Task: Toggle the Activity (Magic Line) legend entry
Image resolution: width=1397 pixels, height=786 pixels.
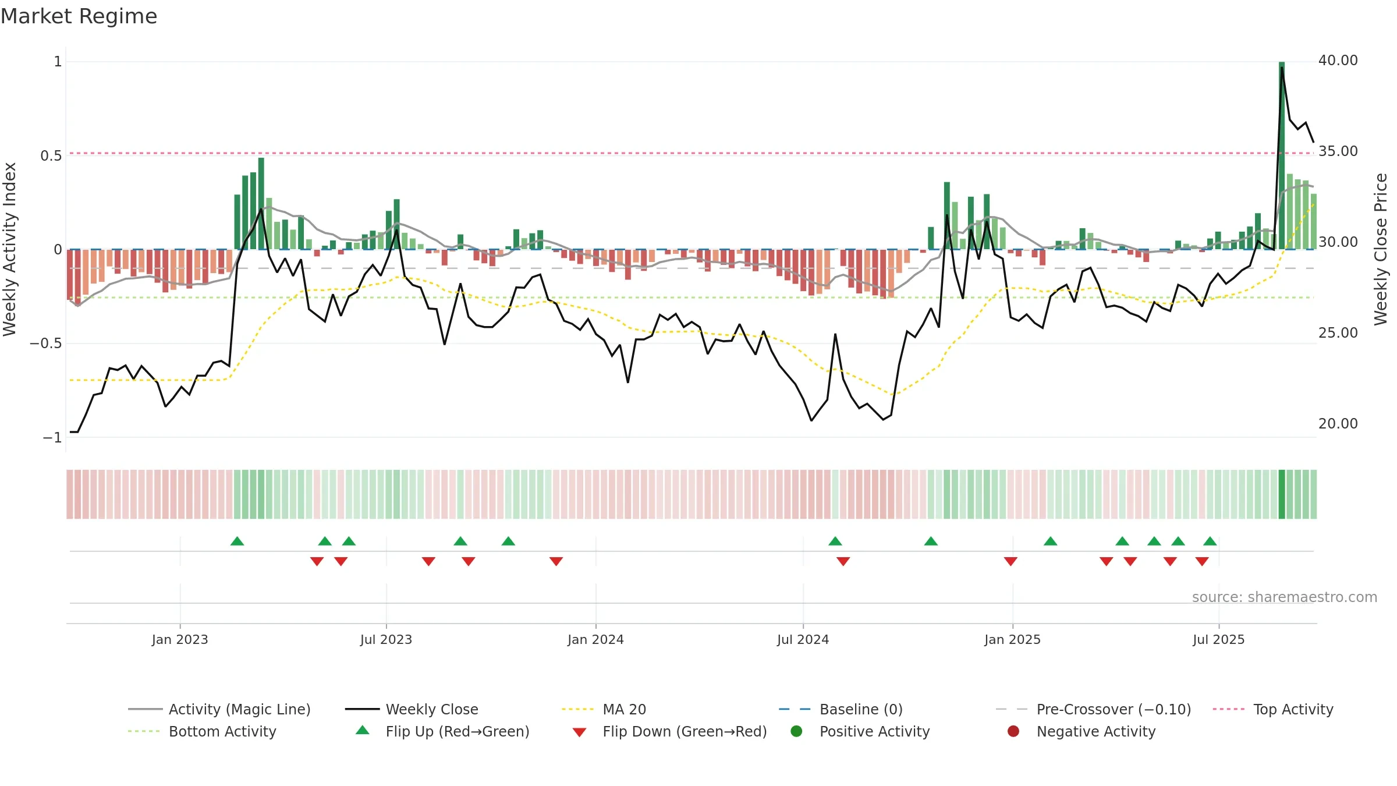Action: coord(219,709)
